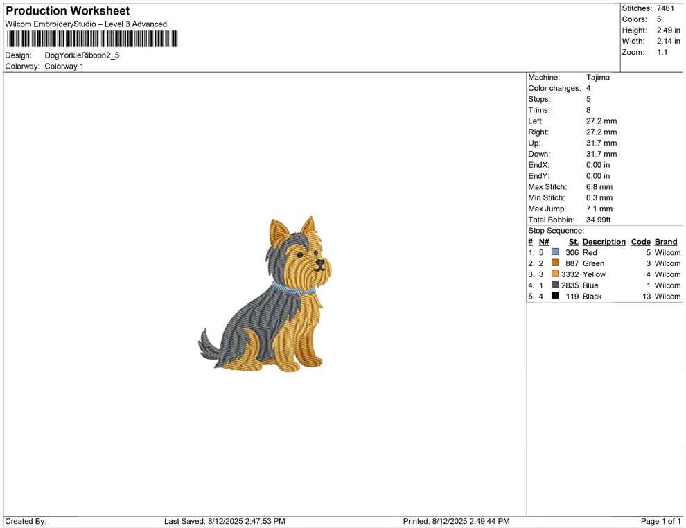Click the Code column header
The width and height of the screenshot is (686, 528).
click(x=641, y=242)
